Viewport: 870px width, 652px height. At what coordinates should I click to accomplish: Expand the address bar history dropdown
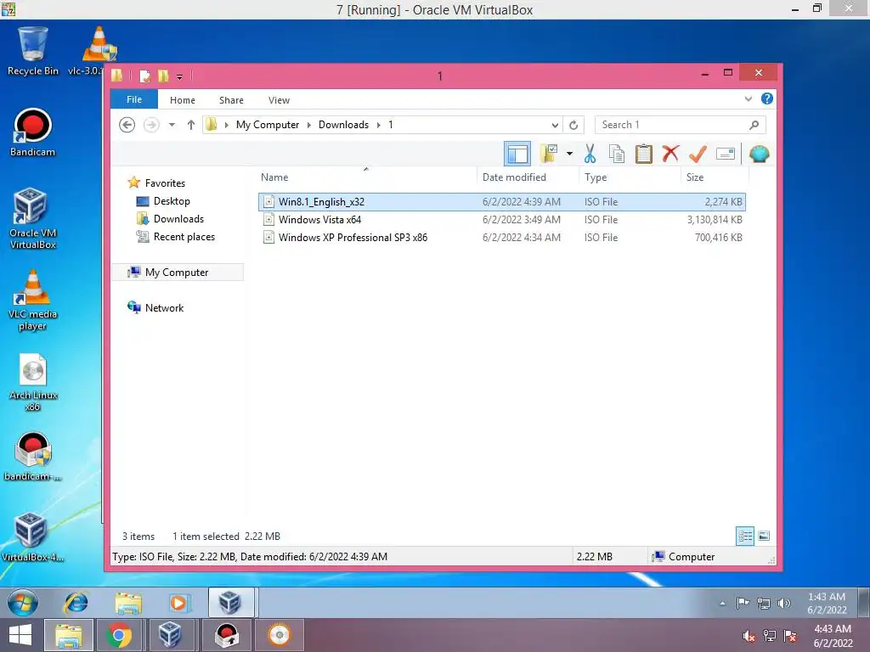click(555, 125)
